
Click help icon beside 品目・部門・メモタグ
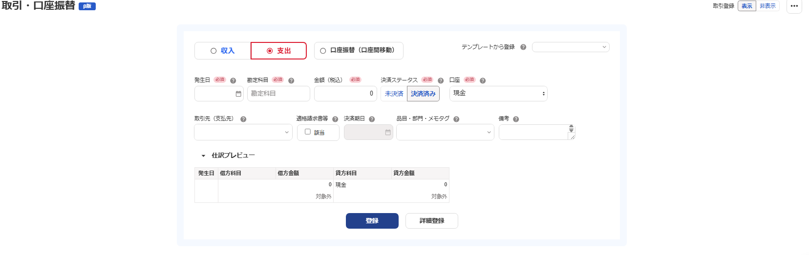[x=456, y=119]
